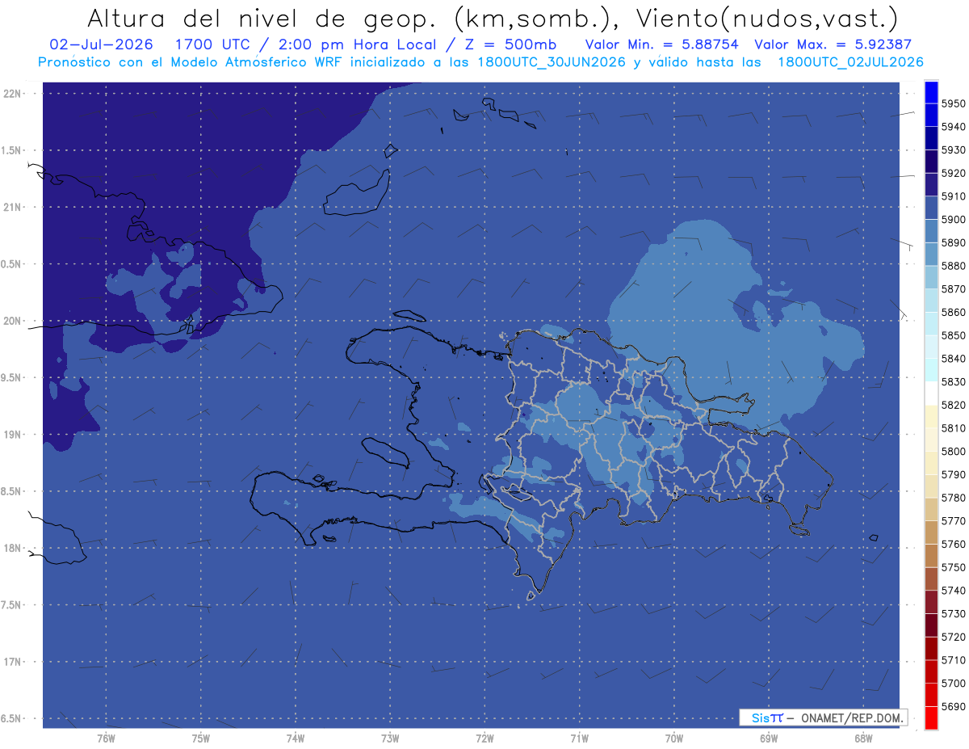Viewport: 969px width, 749px height.
Task: Click the colorbar value "5890"
Action: point(954,242)
